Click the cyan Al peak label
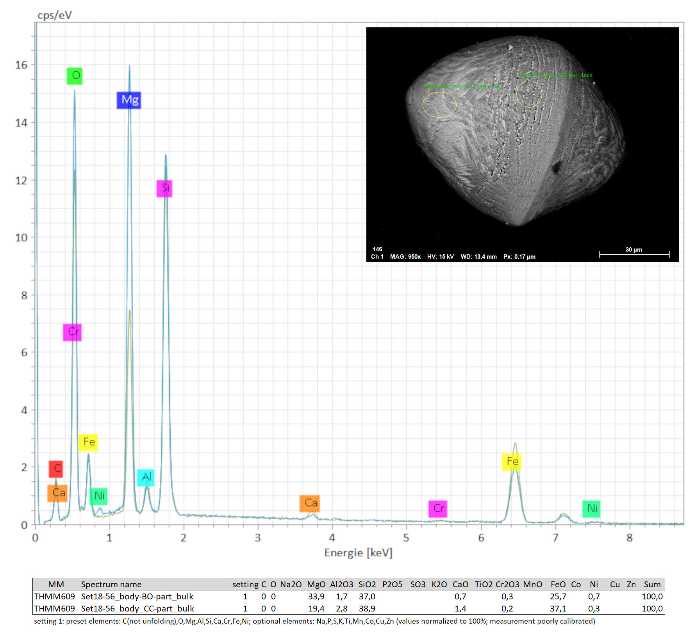The image size is (696, 640). point(146,477)
